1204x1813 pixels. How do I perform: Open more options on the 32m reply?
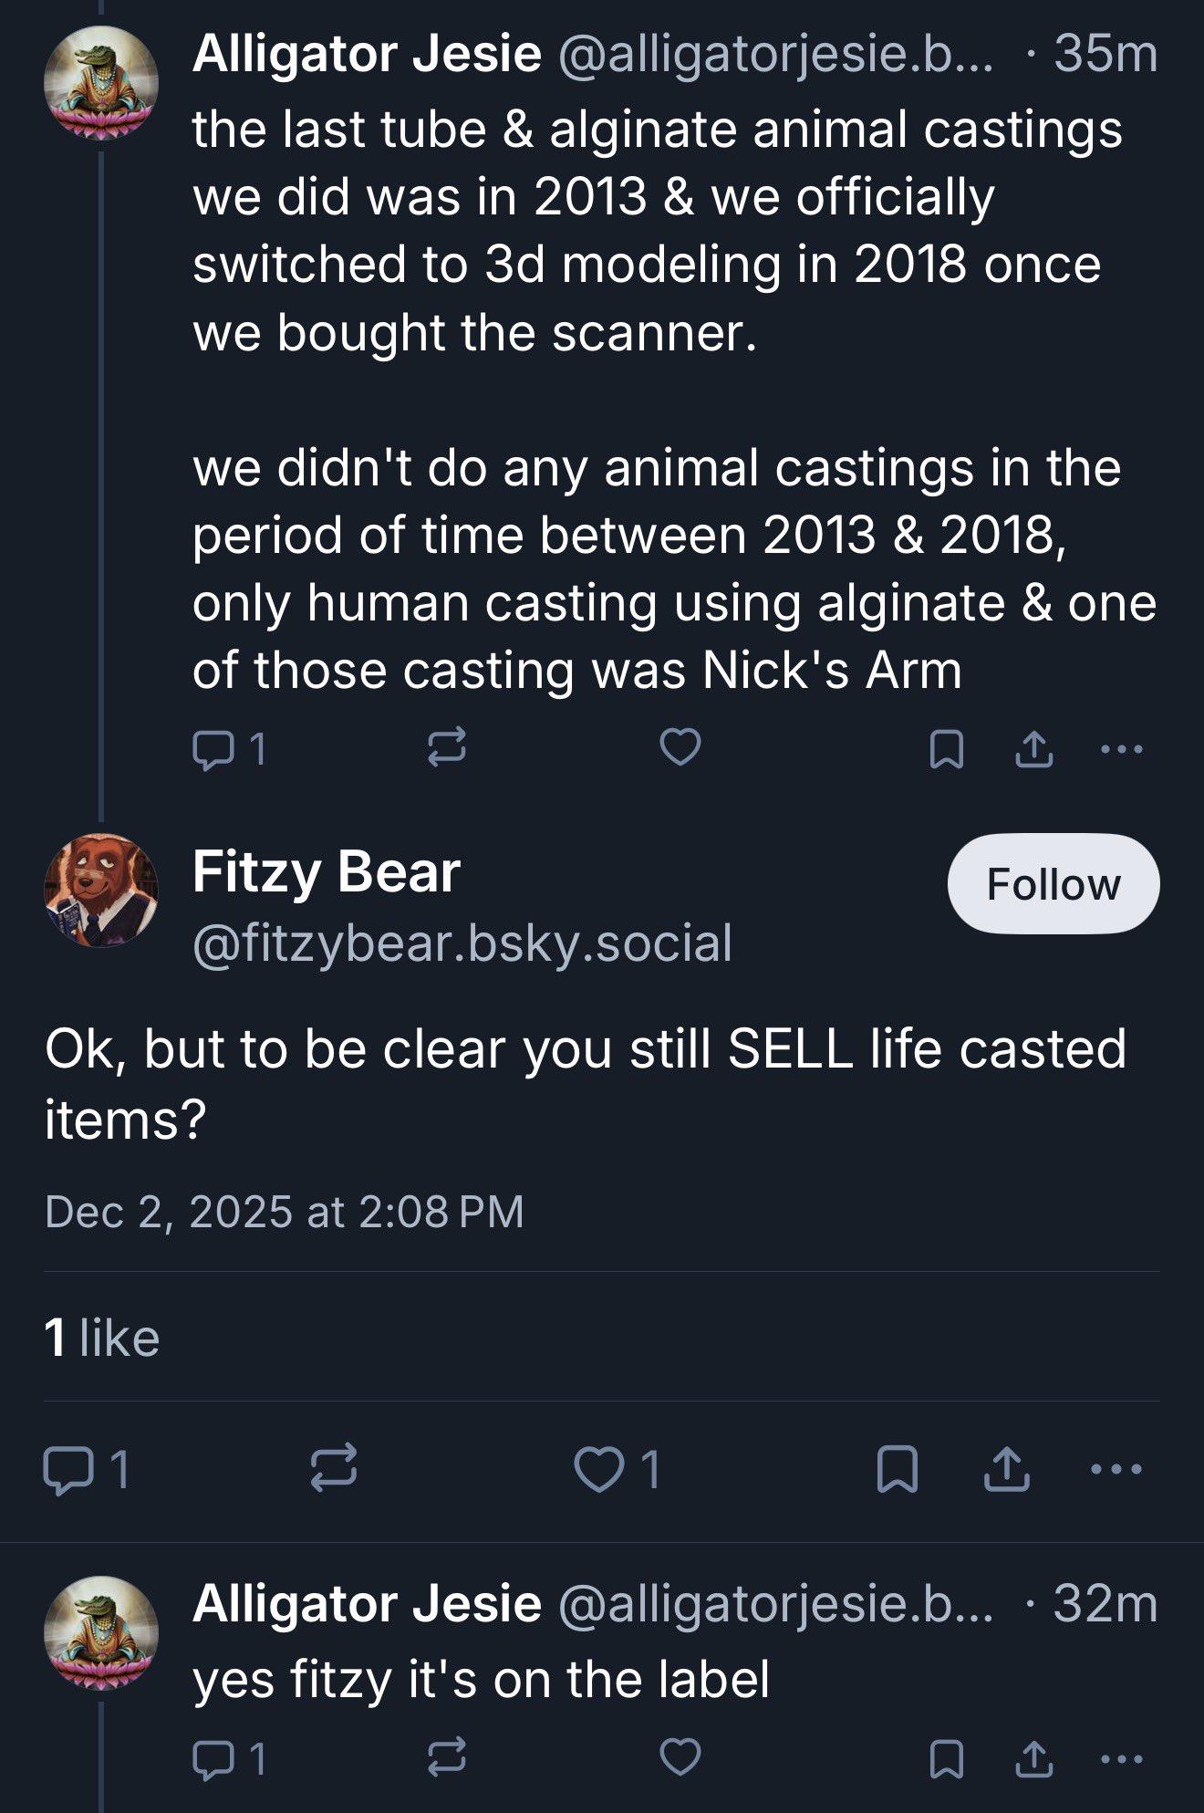tap(1121, 1757)
